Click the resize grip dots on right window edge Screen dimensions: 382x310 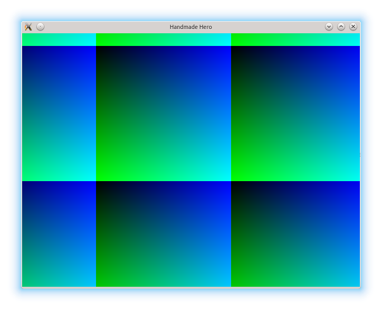click(360, 155)
